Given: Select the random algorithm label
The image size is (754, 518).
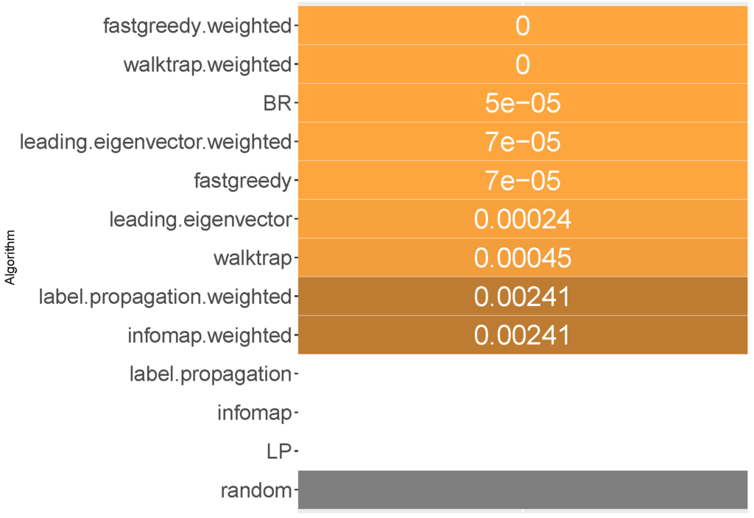Looking at the screenshot, I should pyautogui.click(x=256, y=491).
